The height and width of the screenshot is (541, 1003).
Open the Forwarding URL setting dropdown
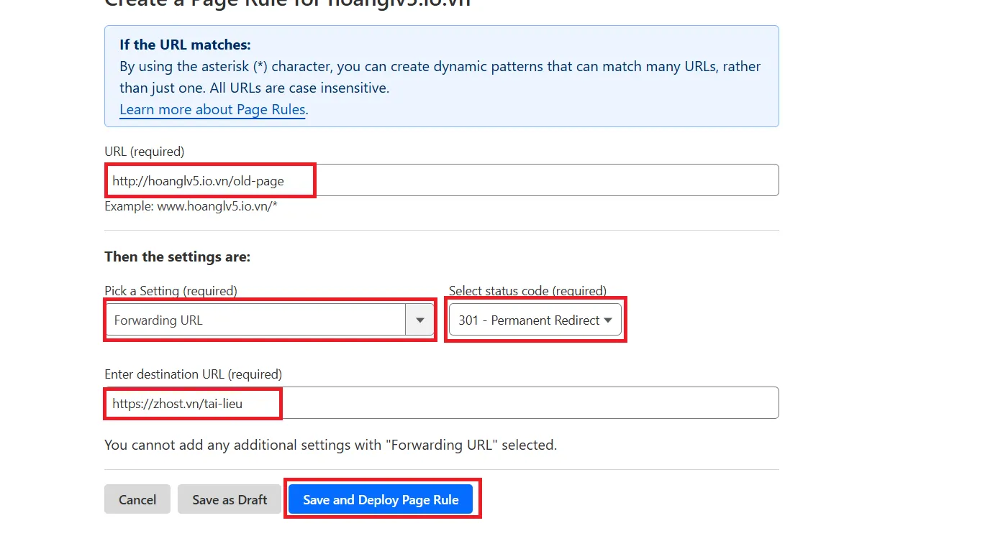point(255,320)
